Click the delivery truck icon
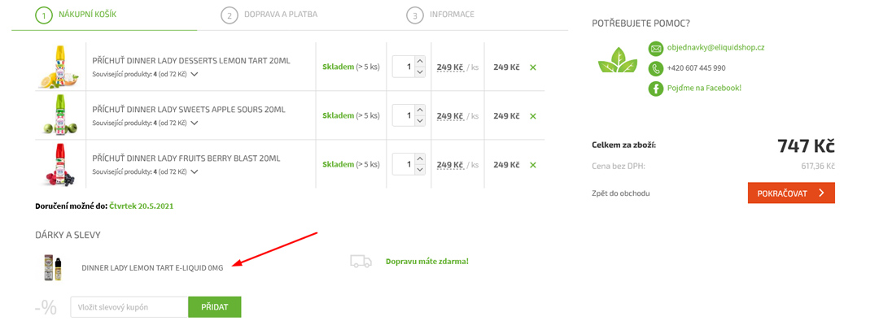 pos(361,262)
